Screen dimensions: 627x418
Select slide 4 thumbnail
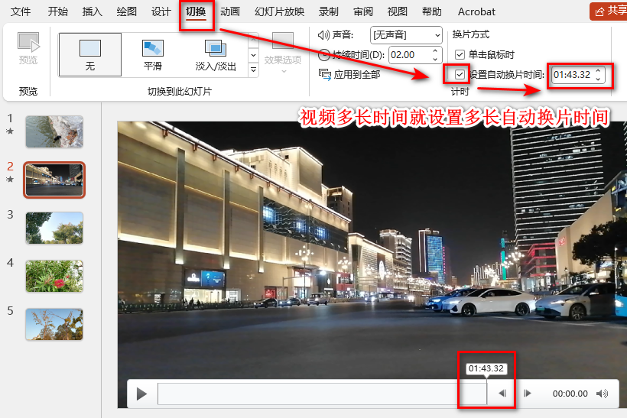pos(54,276)
